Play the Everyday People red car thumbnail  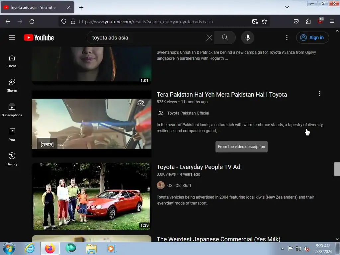92,196
